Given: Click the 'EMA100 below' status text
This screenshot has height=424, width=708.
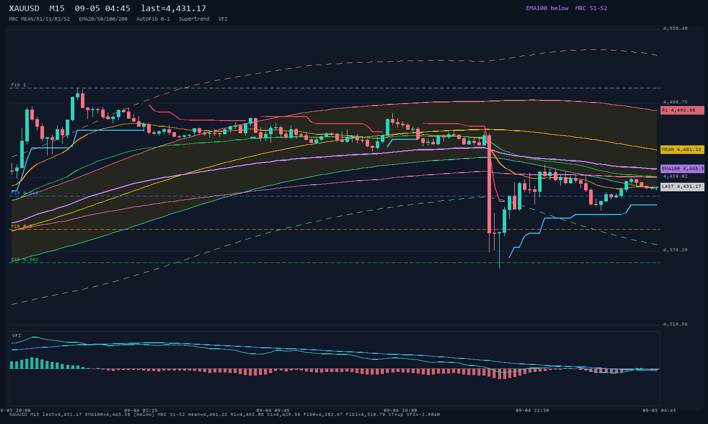Looking at the screenshot, I should [x=547, y=8].
